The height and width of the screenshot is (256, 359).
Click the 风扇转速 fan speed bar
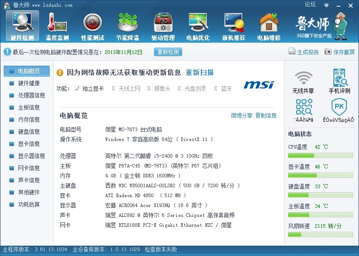pos(320,234)
